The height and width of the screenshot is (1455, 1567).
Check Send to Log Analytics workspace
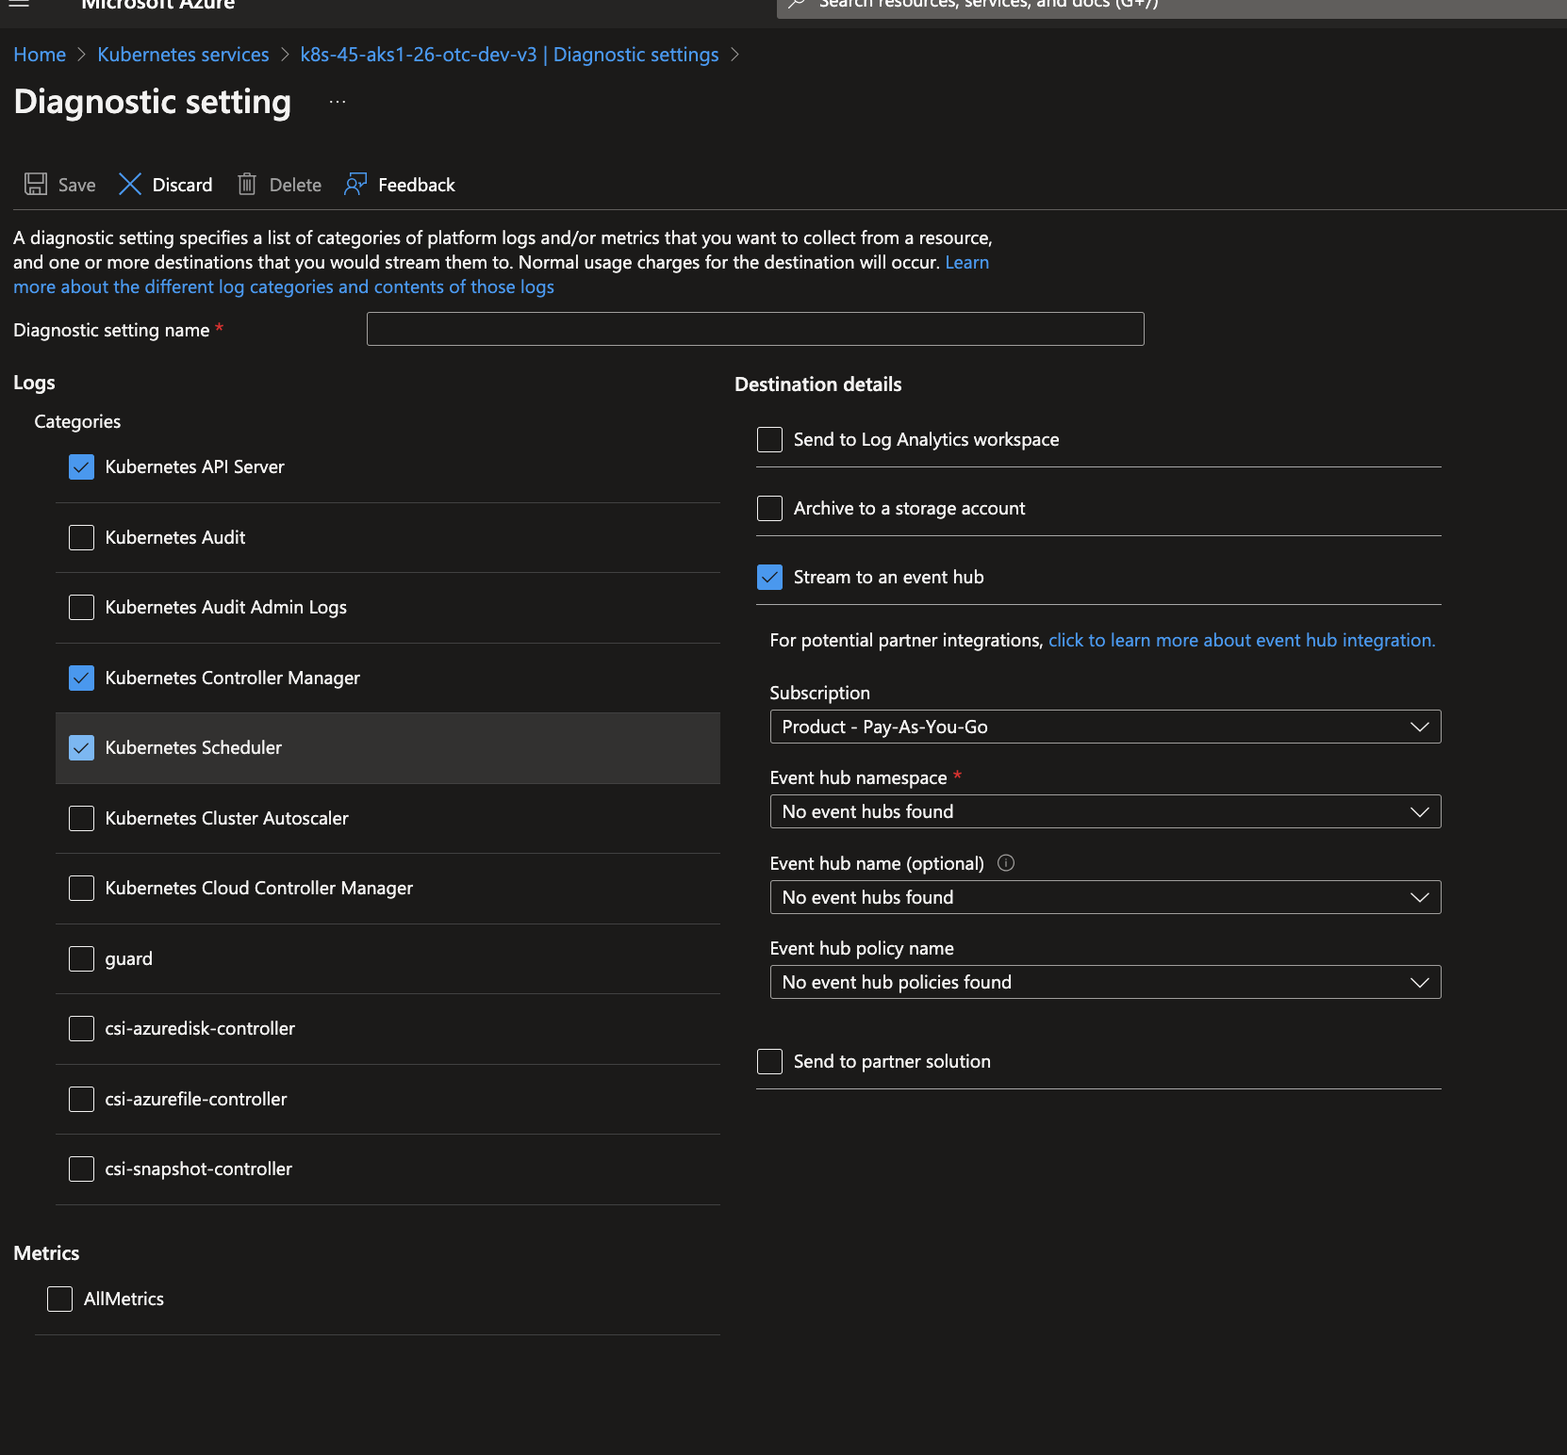[x=769, y=439]
